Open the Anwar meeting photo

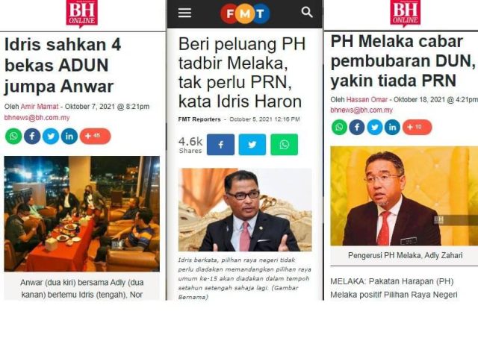coord(81,213)
